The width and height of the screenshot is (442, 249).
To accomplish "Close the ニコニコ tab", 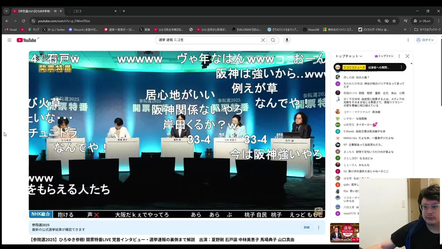I will pyautogui.click(x=115, y=11).
